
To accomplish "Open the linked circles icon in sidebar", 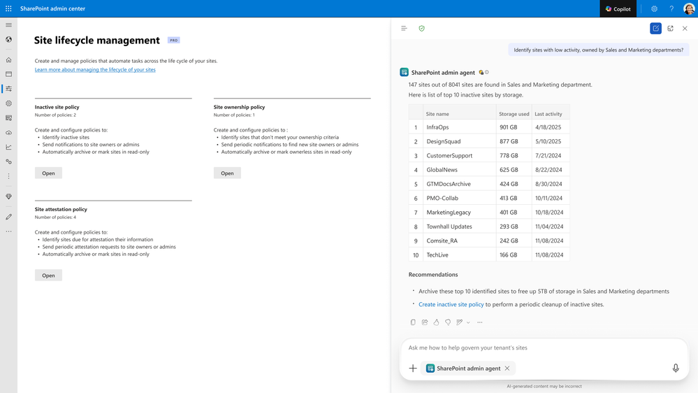I will click(8, 162).
